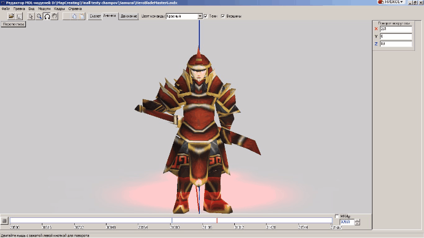The height and width of the screenshot is (238, 424).
Task: Open the Кадры menu
Action: click(59, 8)
